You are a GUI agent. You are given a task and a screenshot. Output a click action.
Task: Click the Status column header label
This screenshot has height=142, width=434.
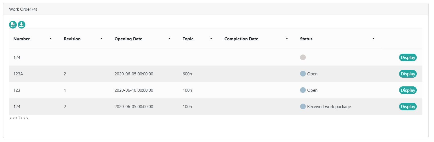point(306,39)
